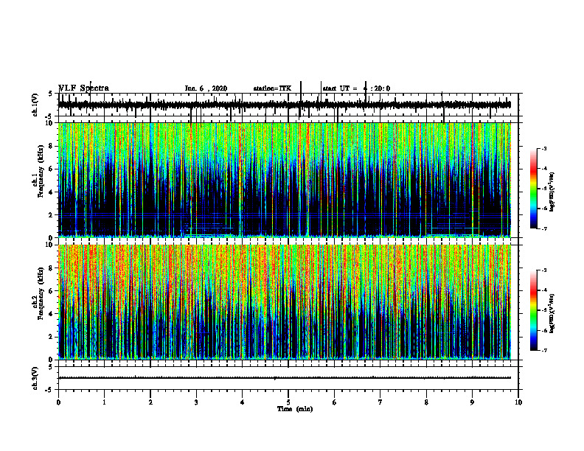The width and height of the screenshot is (584, 451).
Task: Click the "-5" volt tick of ch.3(V) axis
Action: (x=49, y=390)
